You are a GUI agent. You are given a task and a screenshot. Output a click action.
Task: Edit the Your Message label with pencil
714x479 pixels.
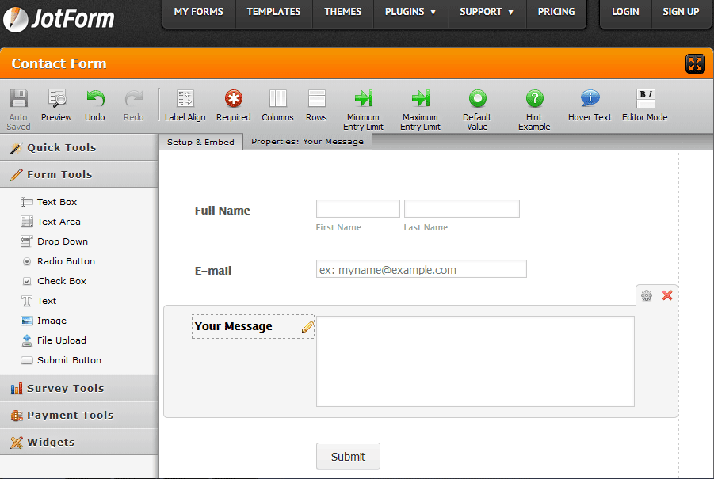click(307, 327)
